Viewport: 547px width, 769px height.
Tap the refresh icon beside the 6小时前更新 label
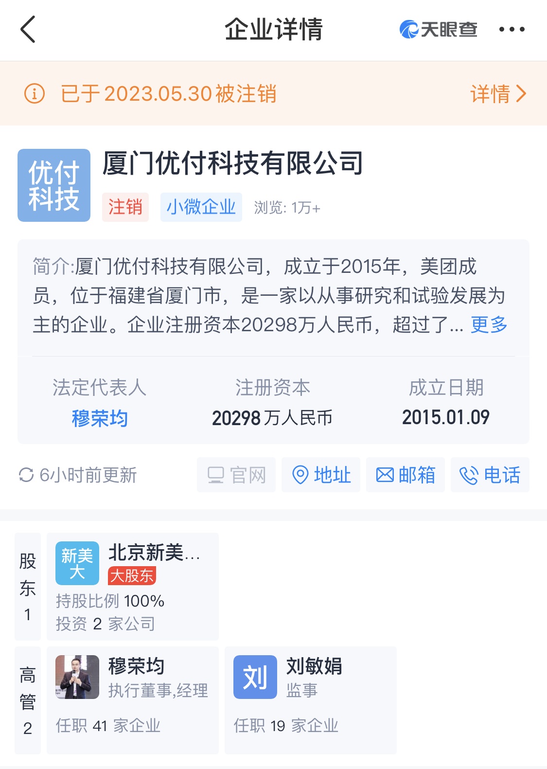(26, 475)
